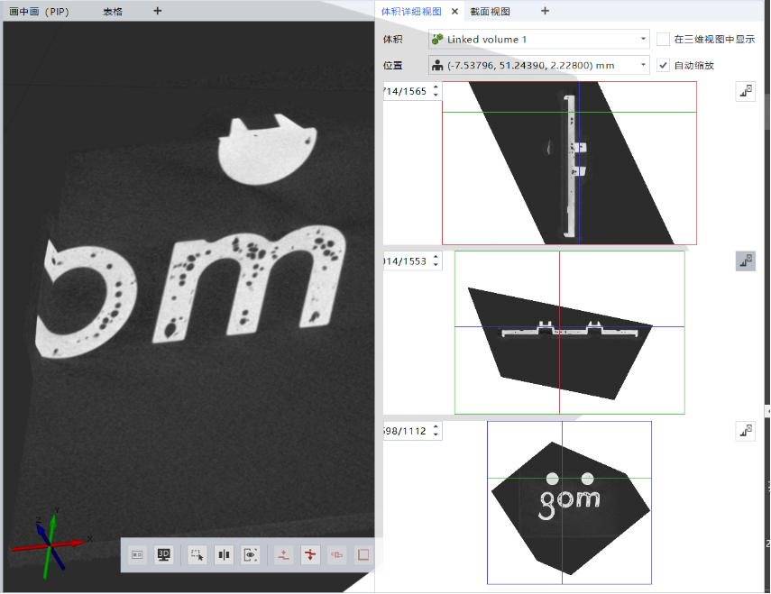Add a new tab next to 截面视图

[545, 11]
